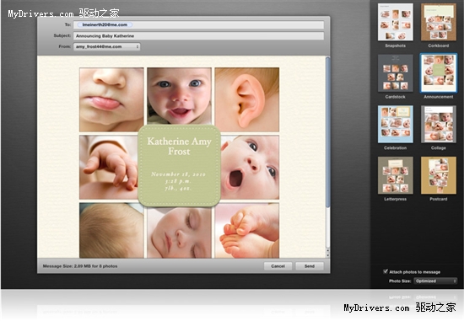
Task: Choose the Letterpress theme
Action: 395,175
